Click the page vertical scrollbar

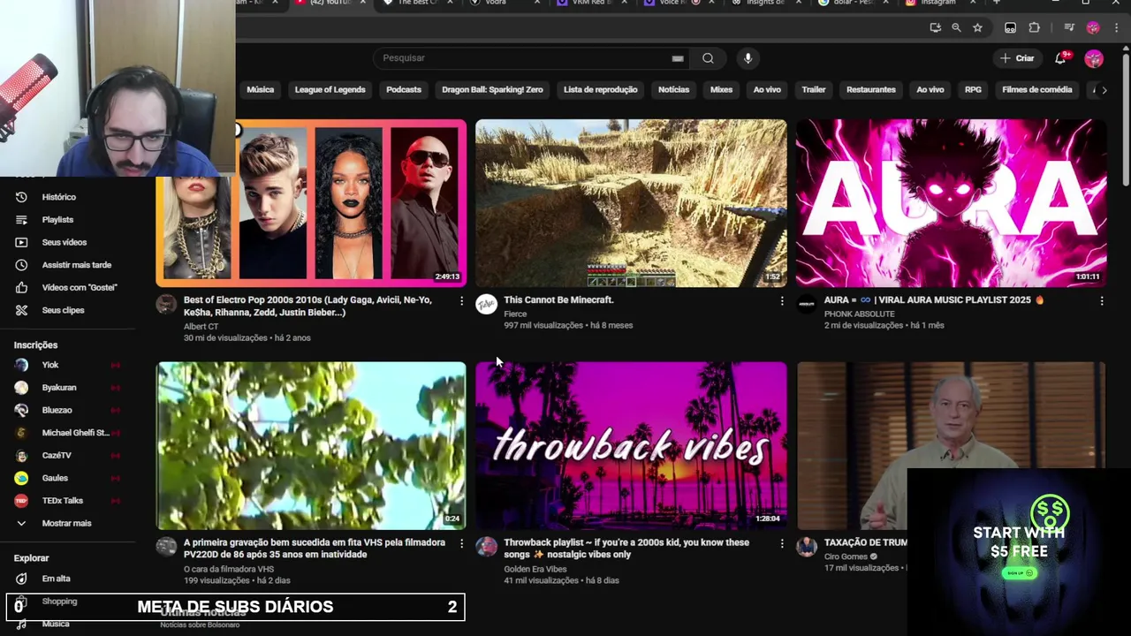pos(1126,119)
